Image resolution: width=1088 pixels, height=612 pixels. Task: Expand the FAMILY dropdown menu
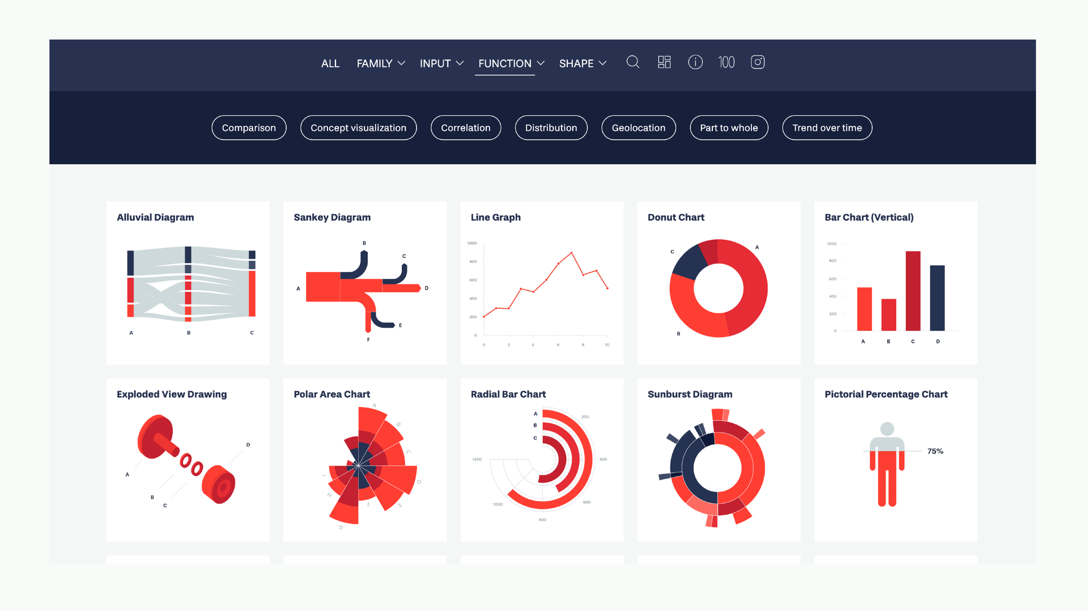click(380, 63)
